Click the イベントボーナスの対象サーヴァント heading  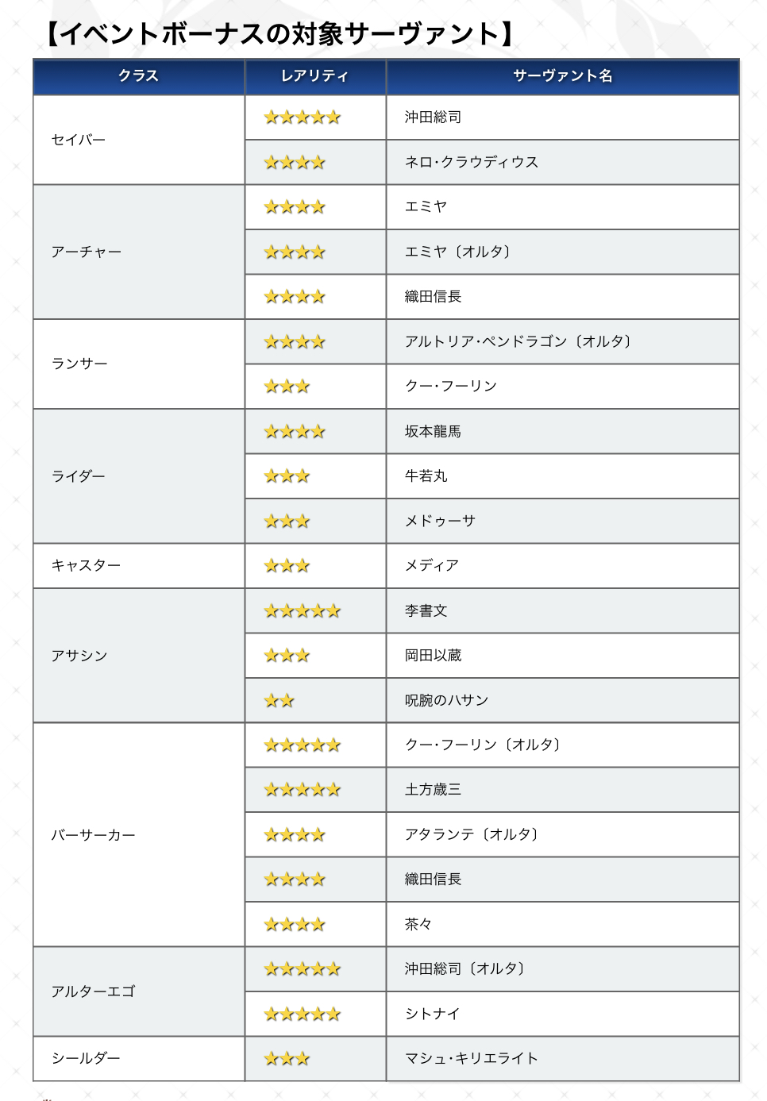pos(279,34)
